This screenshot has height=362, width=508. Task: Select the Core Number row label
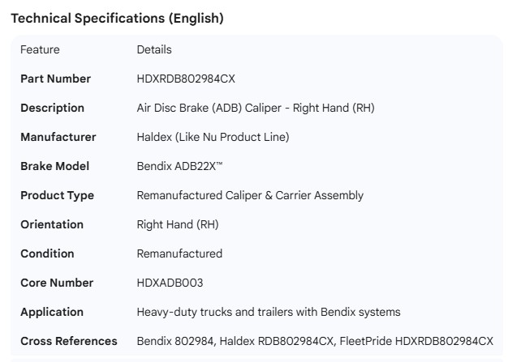point(57,283)
